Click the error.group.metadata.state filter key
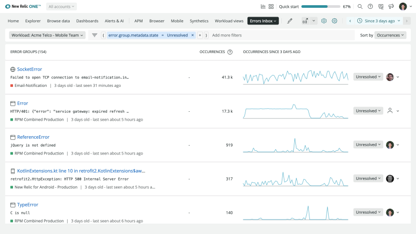 (133, 35)
